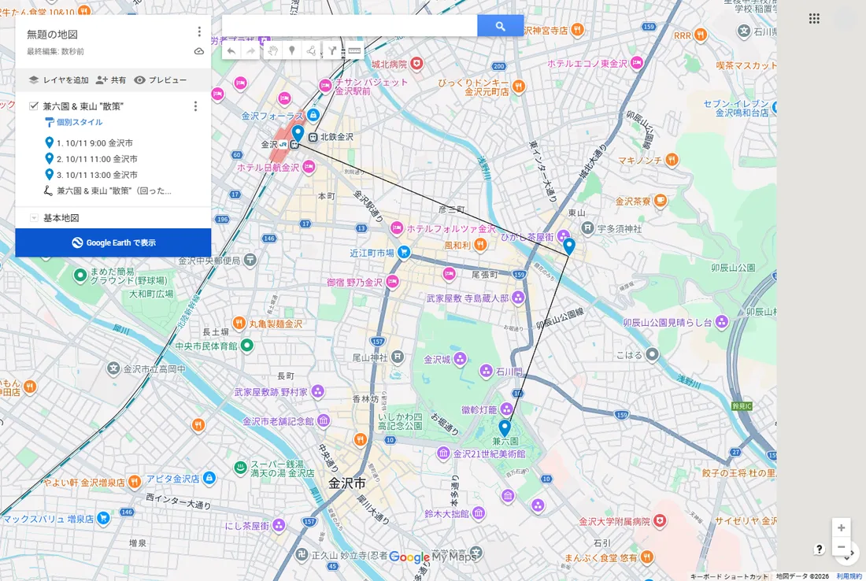Click the redo arrow in map toolbar
The width and height of the screenshot is (866, 581).
(x=250, y=51)
